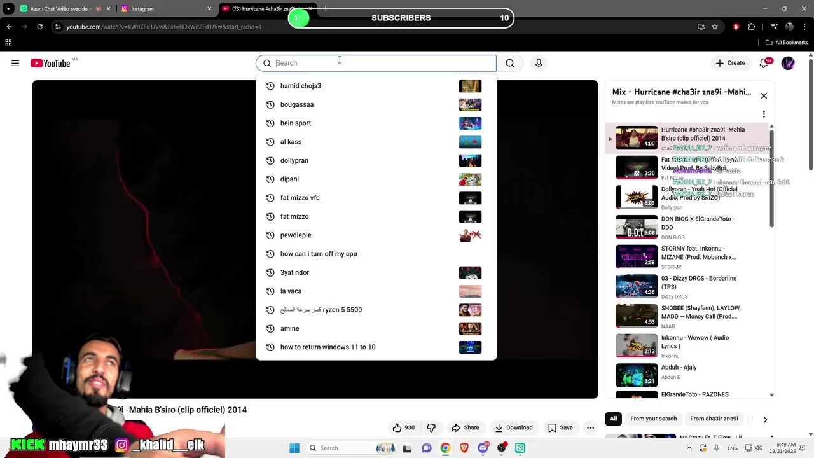Click the Create button
814x458 pixels.
pyautogui.click(x=730, y=63)
